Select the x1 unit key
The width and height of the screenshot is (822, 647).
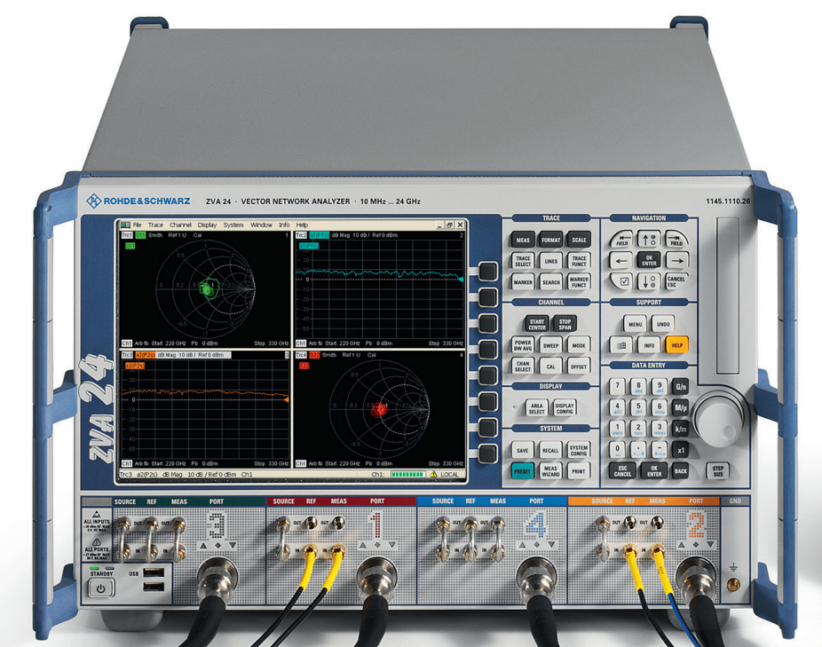tap(681, 450)
